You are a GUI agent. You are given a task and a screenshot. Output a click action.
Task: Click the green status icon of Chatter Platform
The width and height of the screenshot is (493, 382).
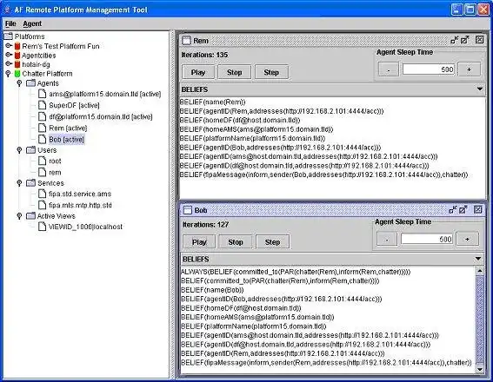click(17, 74)
